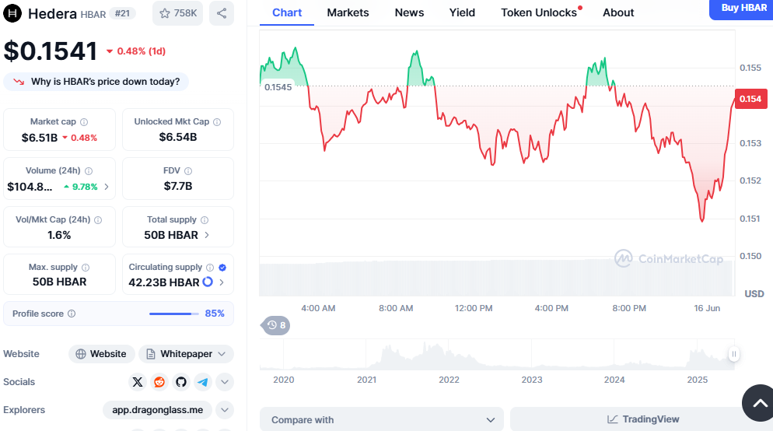Open Hedera's X (Twitter) social link
773x431 pixels.
(138, 382)
